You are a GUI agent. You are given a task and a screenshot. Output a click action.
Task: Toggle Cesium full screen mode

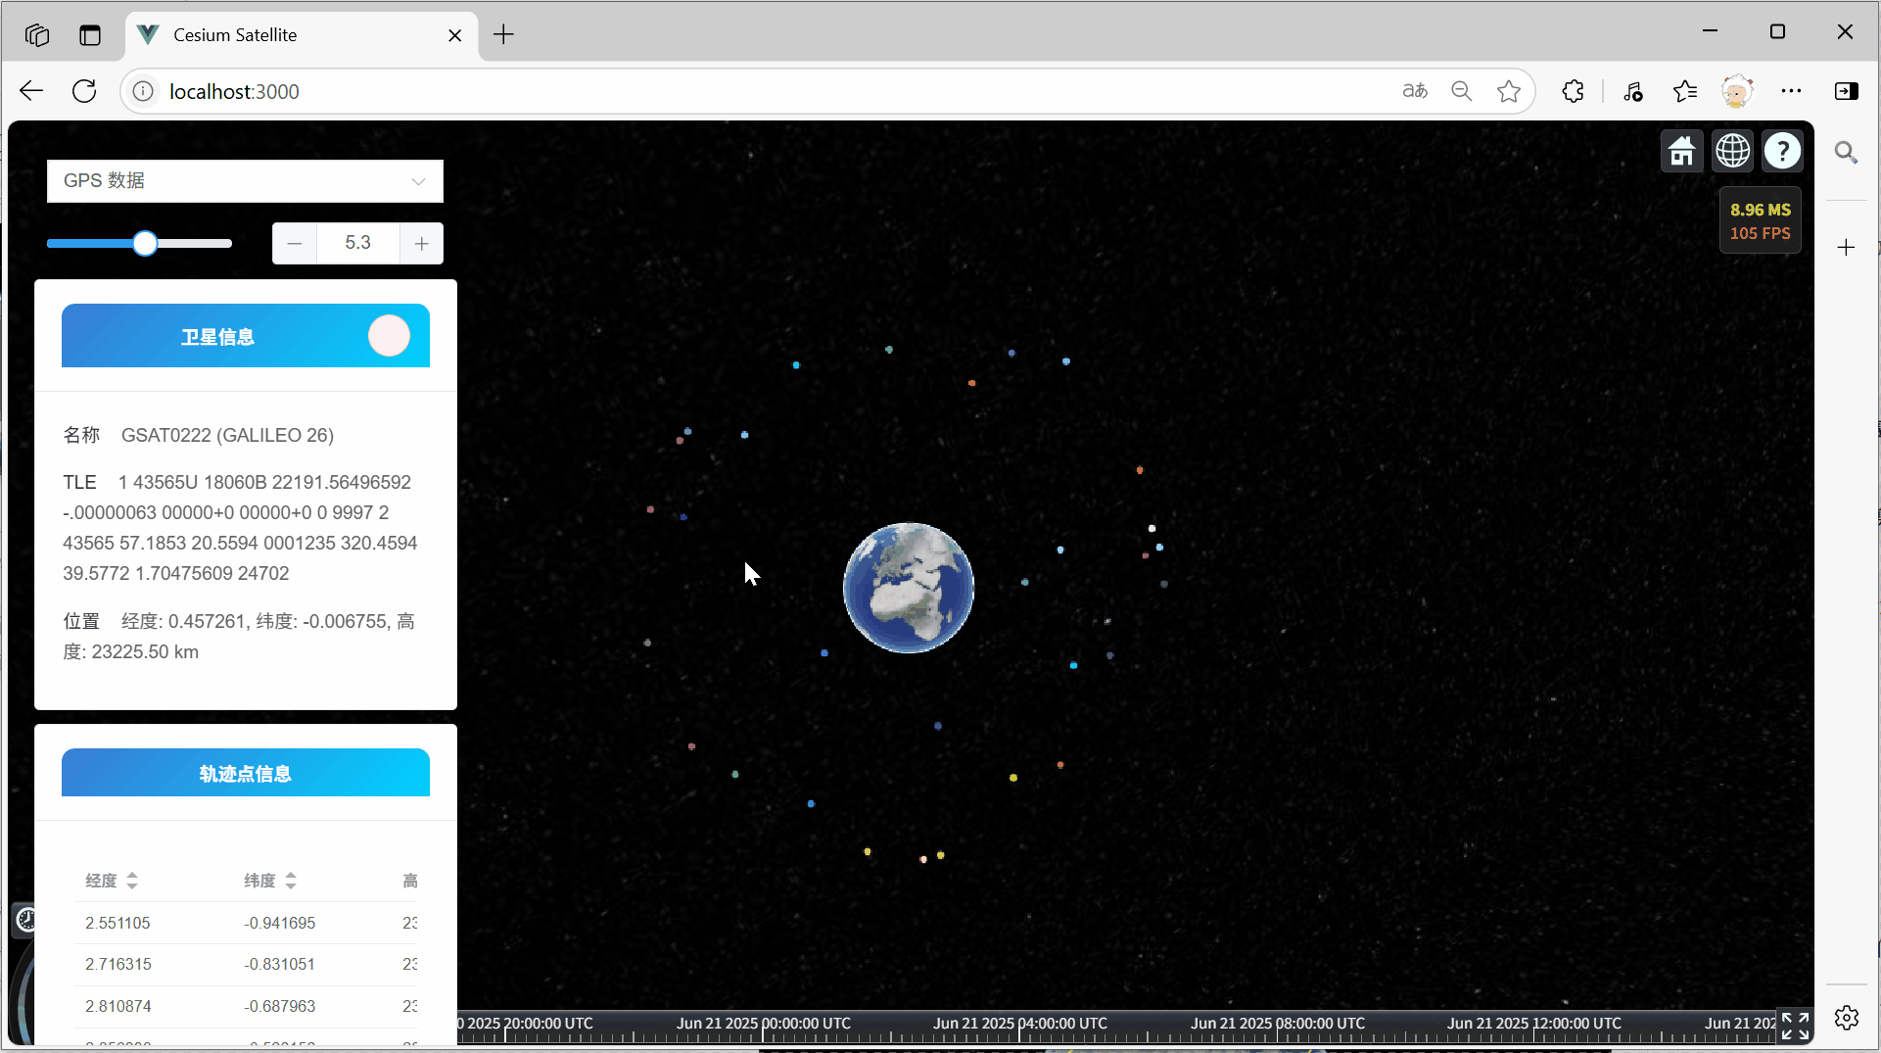point(1795,1026)
